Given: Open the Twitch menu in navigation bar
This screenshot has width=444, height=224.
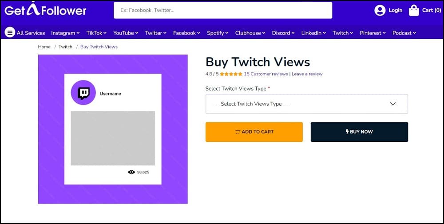Looking at the screenshot, I should [x=343, y=33].
